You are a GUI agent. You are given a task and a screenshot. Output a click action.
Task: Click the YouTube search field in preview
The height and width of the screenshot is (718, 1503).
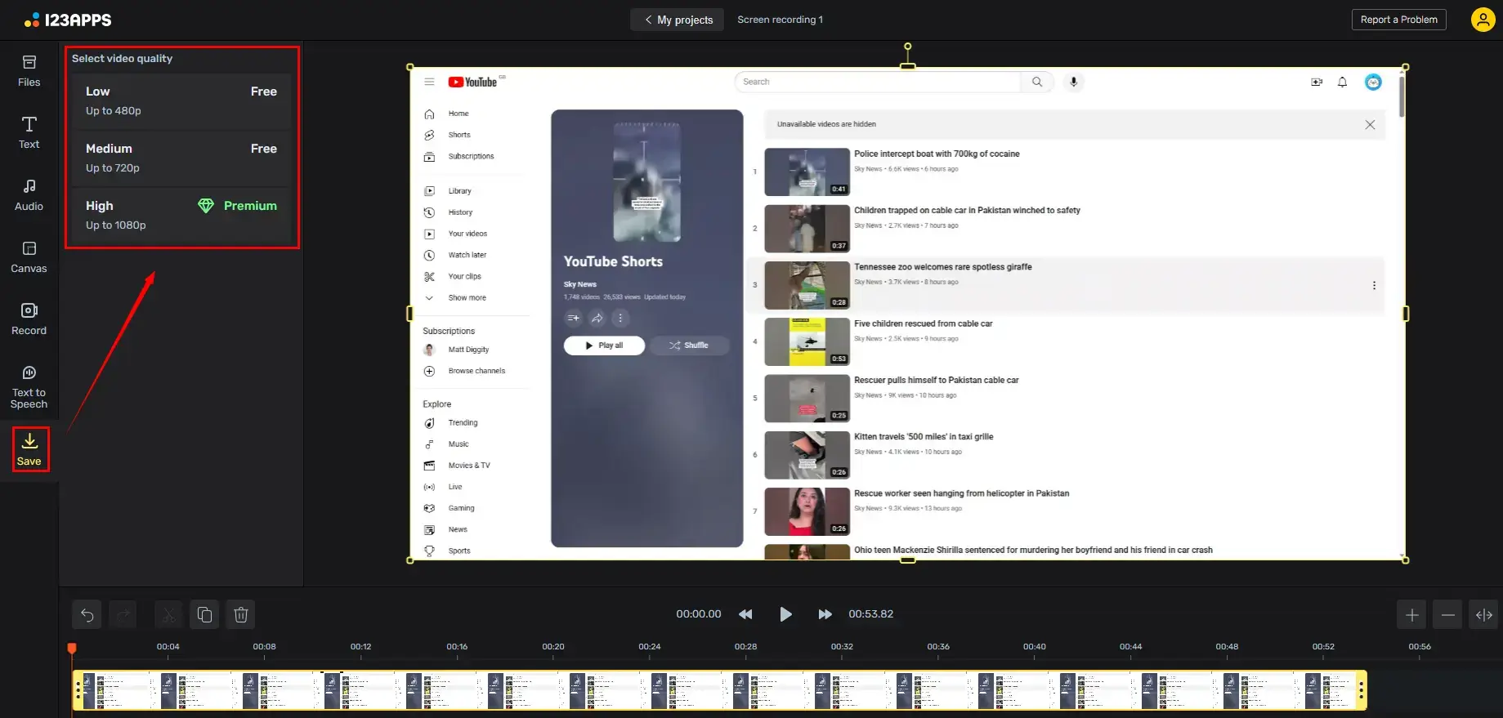(x=878, y=82)
